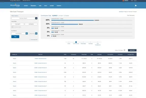Select the Commissions slider dot
Image resolution: width=146 pixels, height=98 pixels.
[76, 42]
